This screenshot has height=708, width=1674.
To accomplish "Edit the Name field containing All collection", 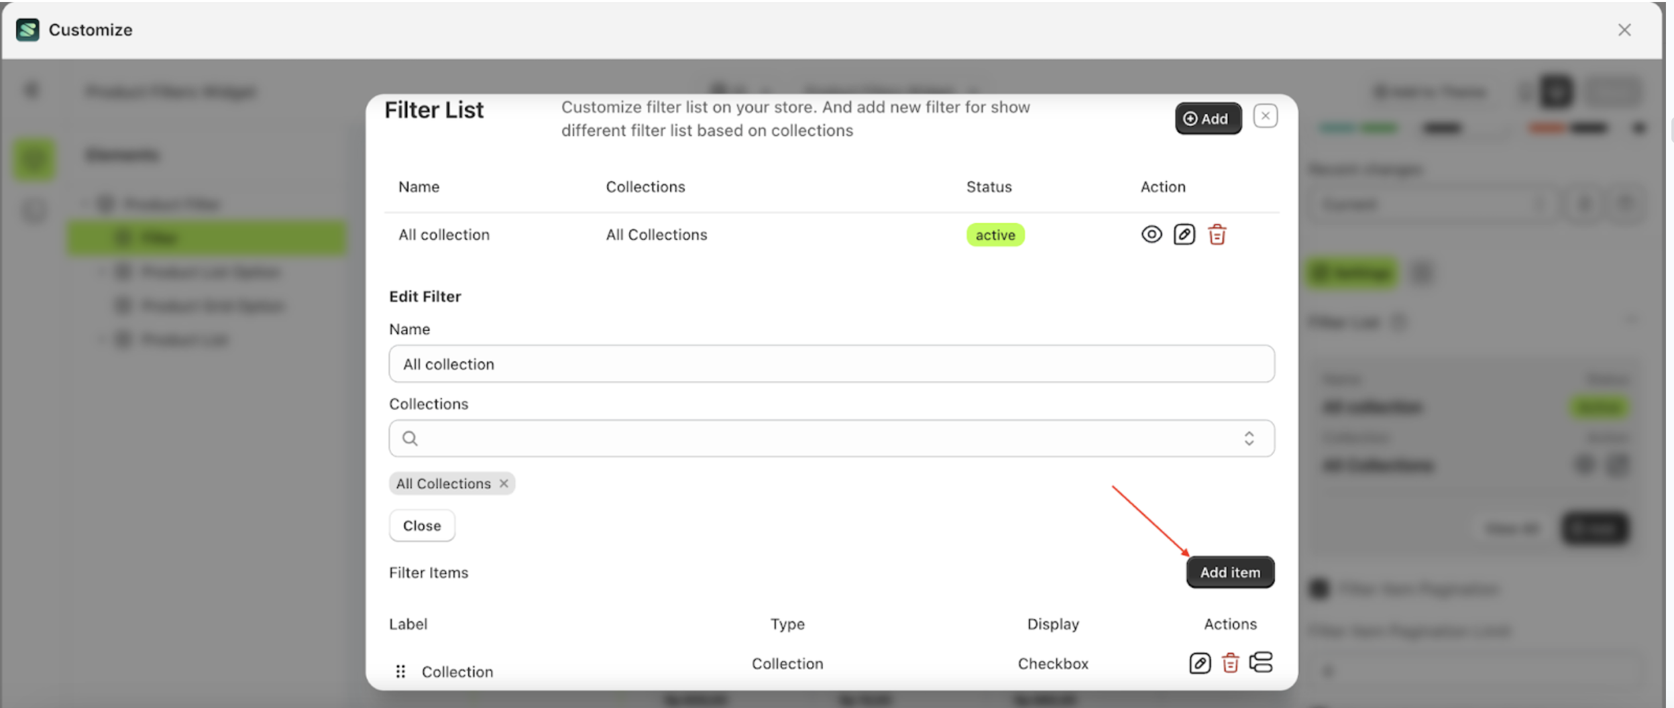I will tap(832, 363).
